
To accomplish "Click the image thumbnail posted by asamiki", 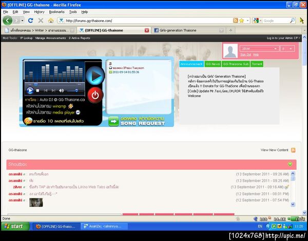I will 36,202.
